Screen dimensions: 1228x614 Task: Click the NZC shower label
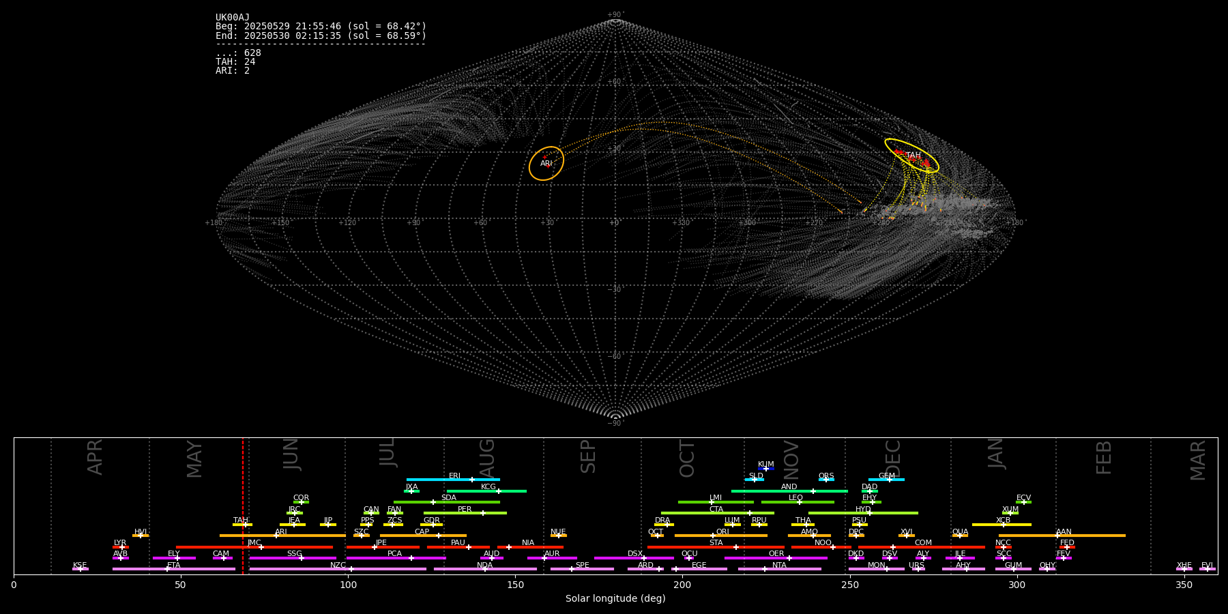click(338, 566)
